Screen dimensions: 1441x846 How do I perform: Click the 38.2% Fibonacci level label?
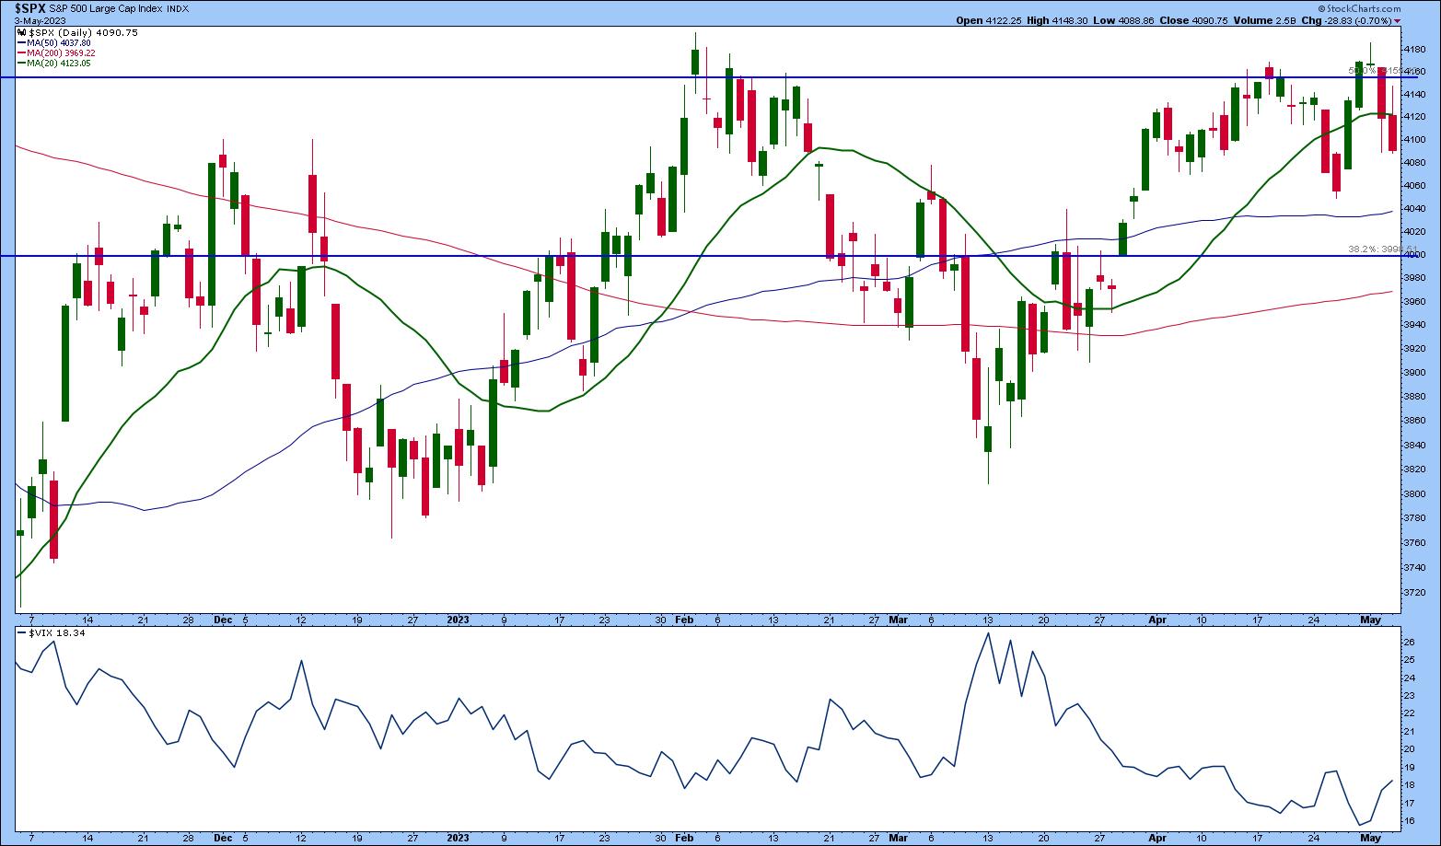[x=1368, y=249]
